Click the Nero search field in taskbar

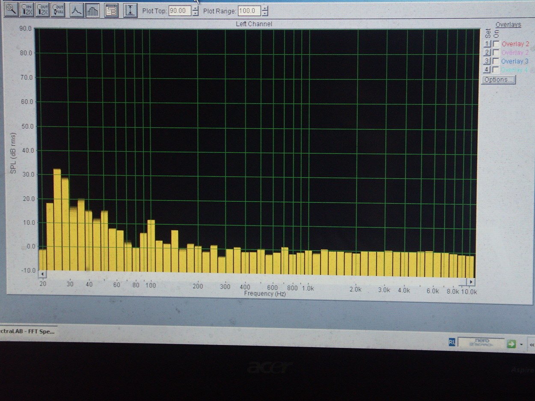[481, 342]
